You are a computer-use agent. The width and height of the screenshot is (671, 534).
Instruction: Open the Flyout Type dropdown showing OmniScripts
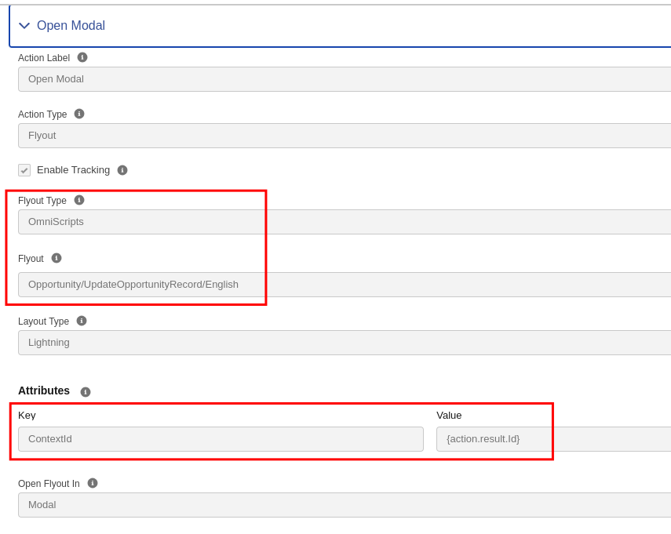pos(344,222)
